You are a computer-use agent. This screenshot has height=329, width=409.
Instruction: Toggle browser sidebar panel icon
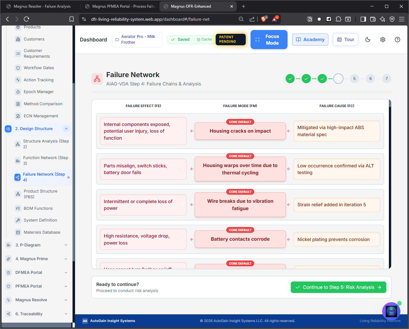(363, 19)
